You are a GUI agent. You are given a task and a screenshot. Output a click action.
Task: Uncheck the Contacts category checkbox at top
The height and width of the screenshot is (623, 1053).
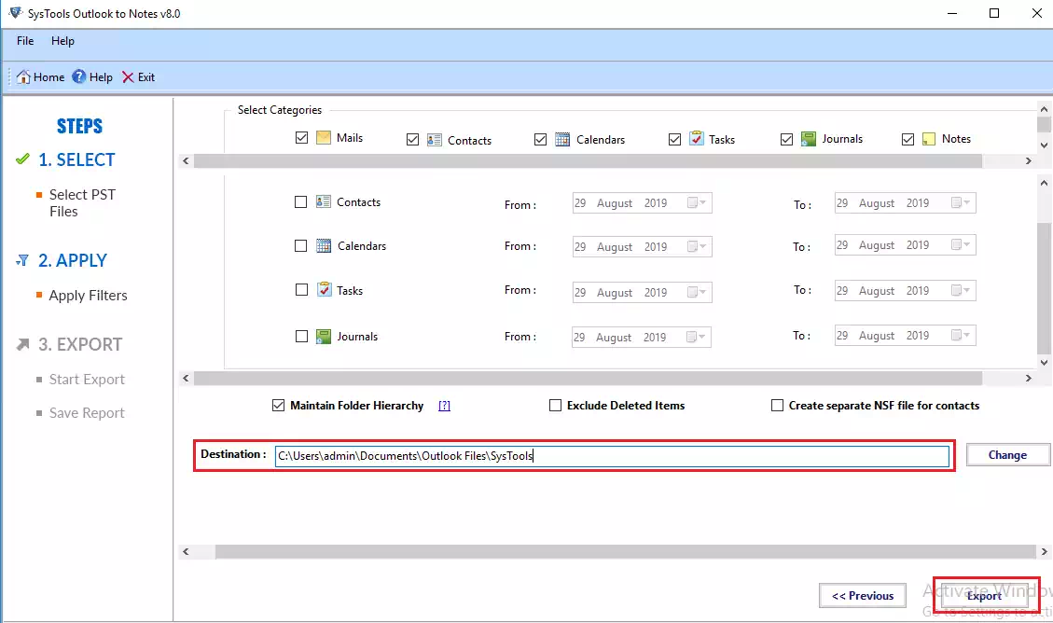[412, 140]
